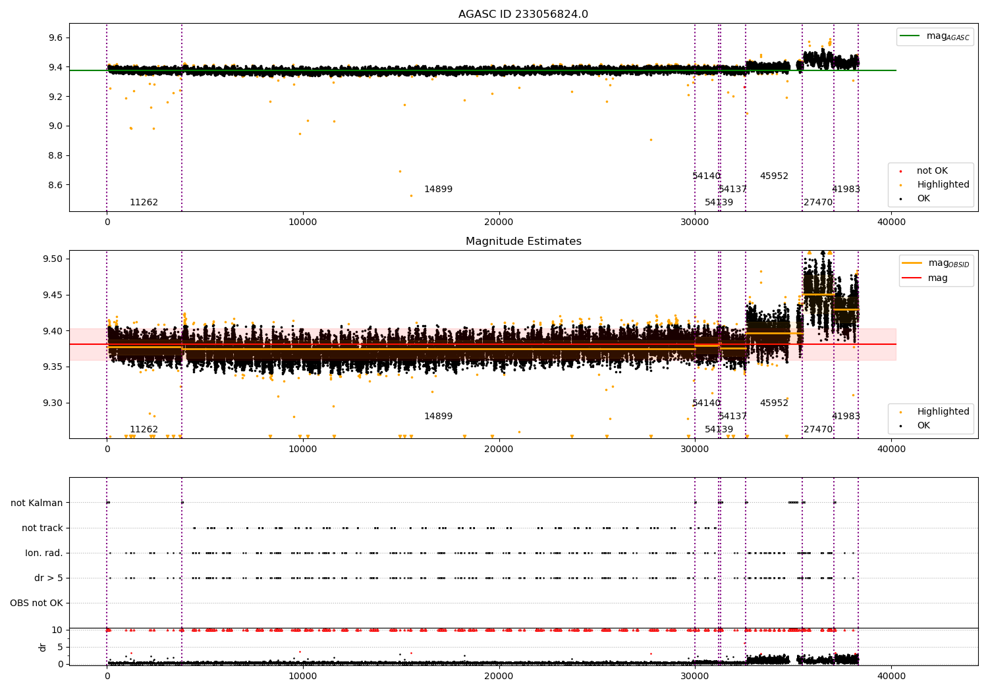Image resolution: width=988 pixels, height=691 pixels.
Task: Click x-axis tick 40000 of Magnitude Estimates plot
Action: (x=891, y=449)
